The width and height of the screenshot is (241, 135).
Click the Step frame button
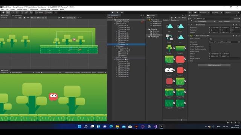click(x=122, y=12)
